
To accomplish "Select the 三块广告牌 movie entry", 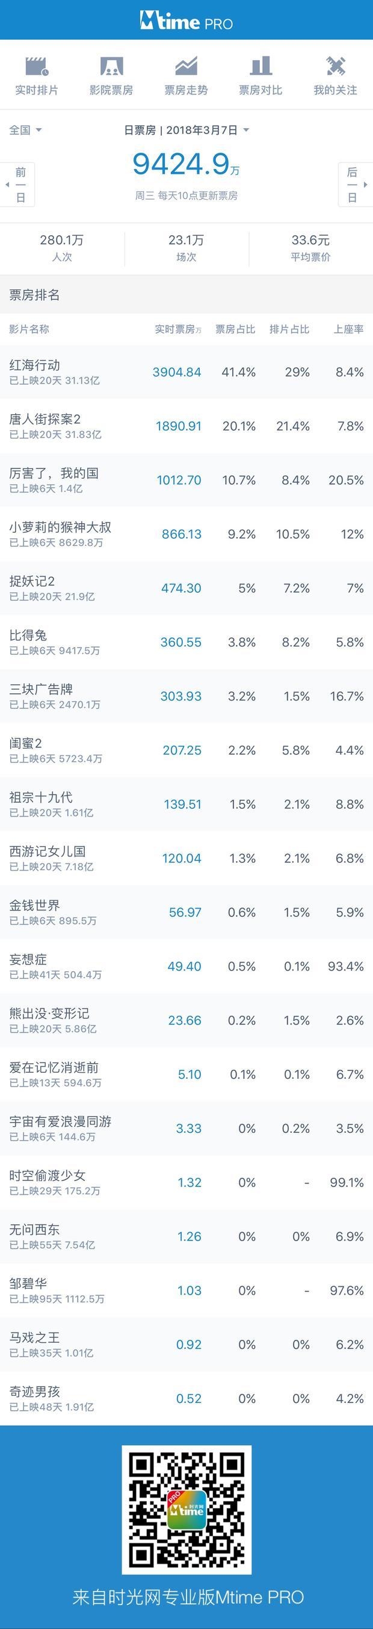I will pyautogui.click(x=186, y=696).
